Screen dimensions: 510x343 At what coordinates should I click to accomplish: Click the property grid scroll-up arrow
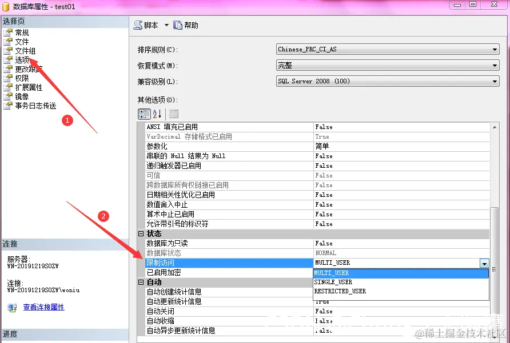click(495, 127)
